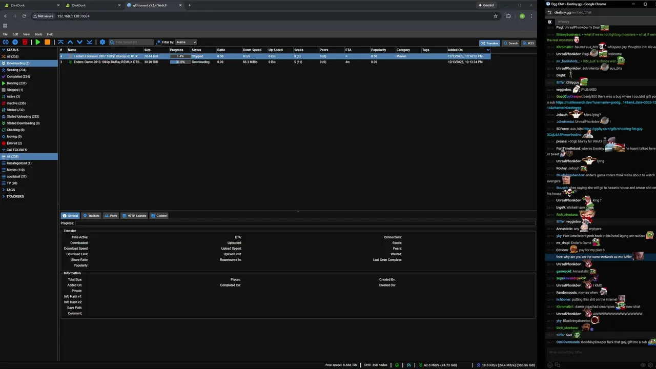Select the Eastern.Promises.2007 torrent row
The height and width of the screenshot is (369, 656).
click(275, 56)
